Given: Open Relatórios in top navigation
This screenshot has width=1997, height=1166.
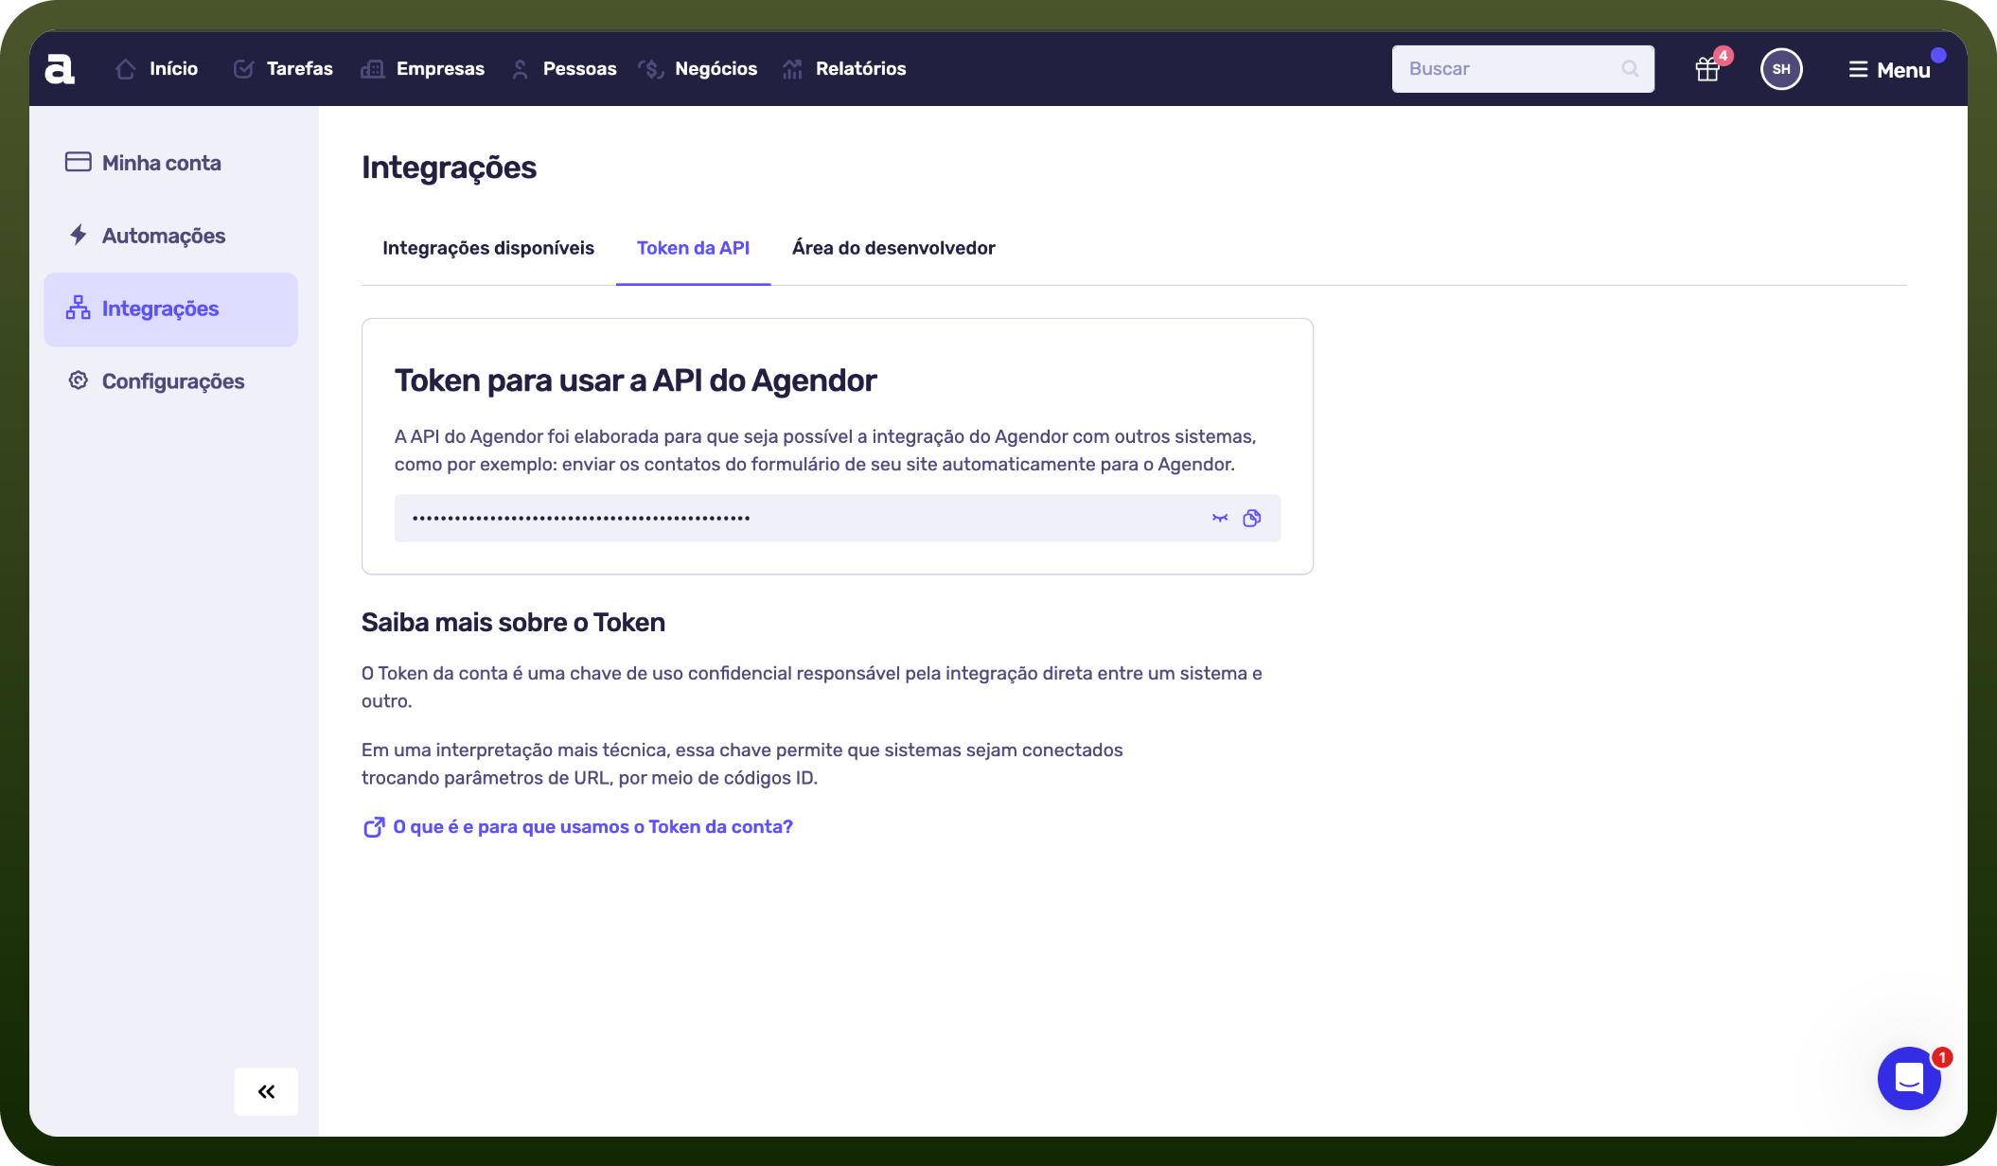Looking at the screenshot, I should [844, 69].
